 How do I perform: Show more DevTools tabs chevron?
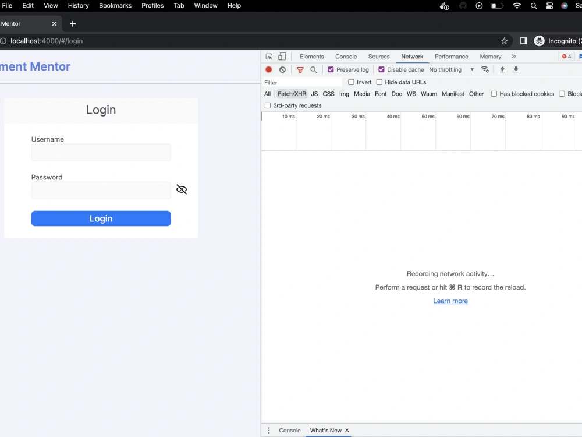pyautogui.click(x=514, y=57)
